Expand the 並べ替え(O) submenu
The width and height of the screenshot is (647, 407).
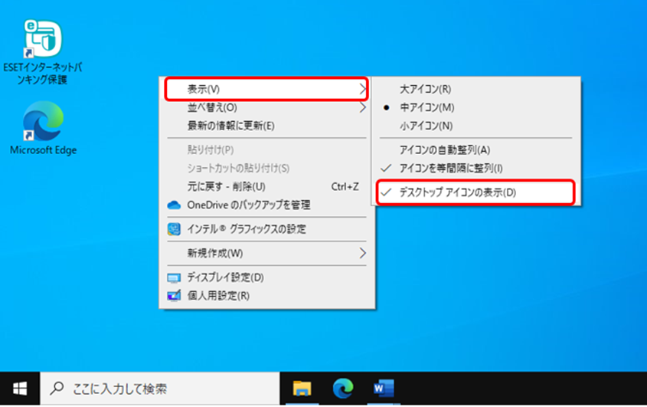[267, 107]
